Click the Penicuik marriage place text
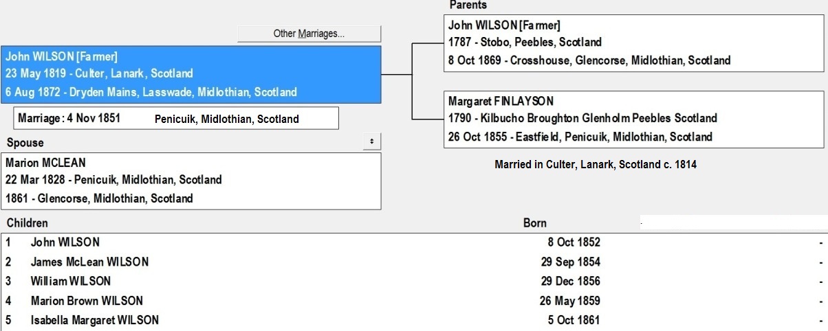The image size is (828, 331). click(x=226, y=119)
